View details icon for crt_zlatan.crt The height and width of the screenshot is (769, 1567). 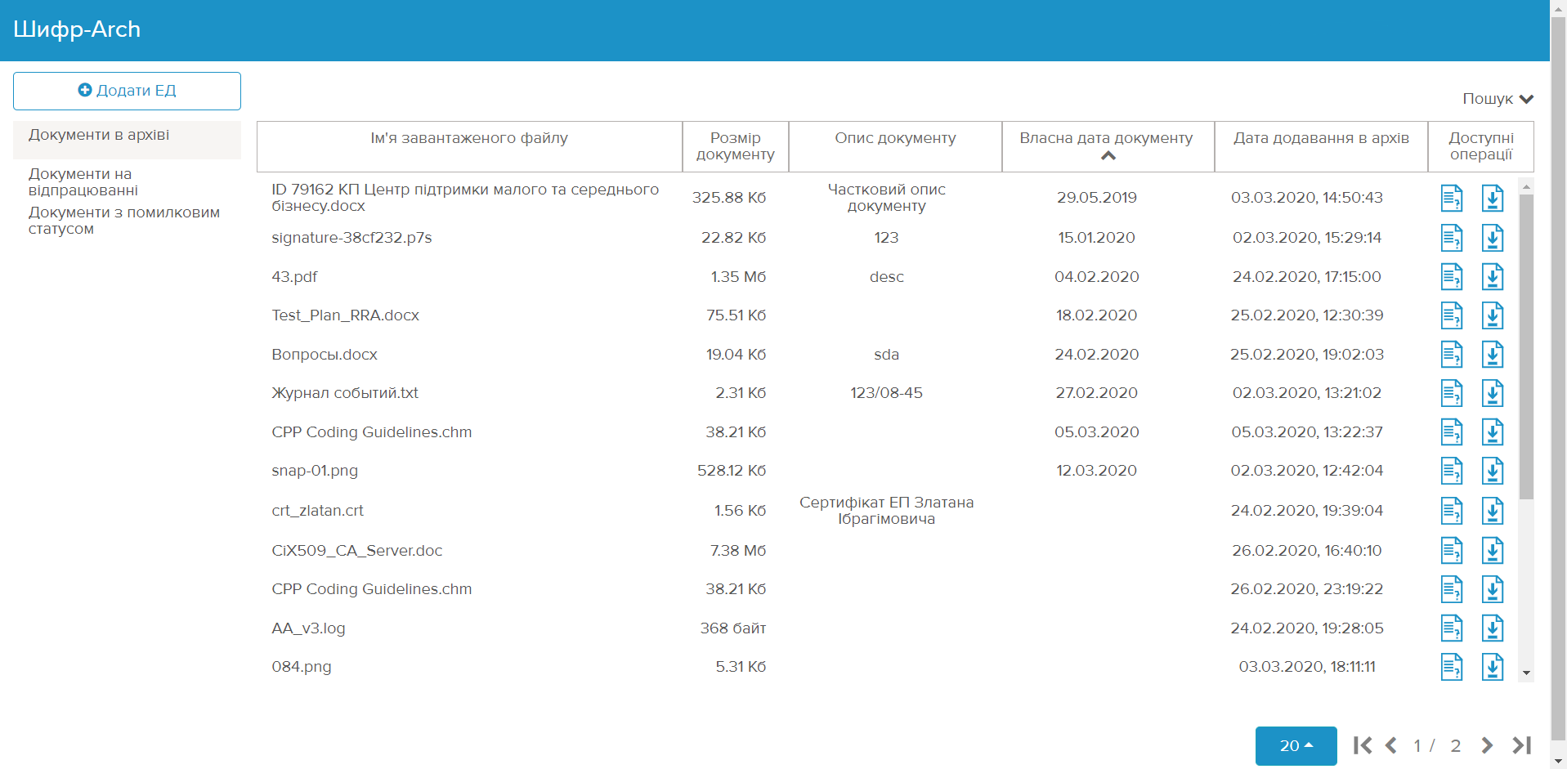click(x=1452, y=511)
